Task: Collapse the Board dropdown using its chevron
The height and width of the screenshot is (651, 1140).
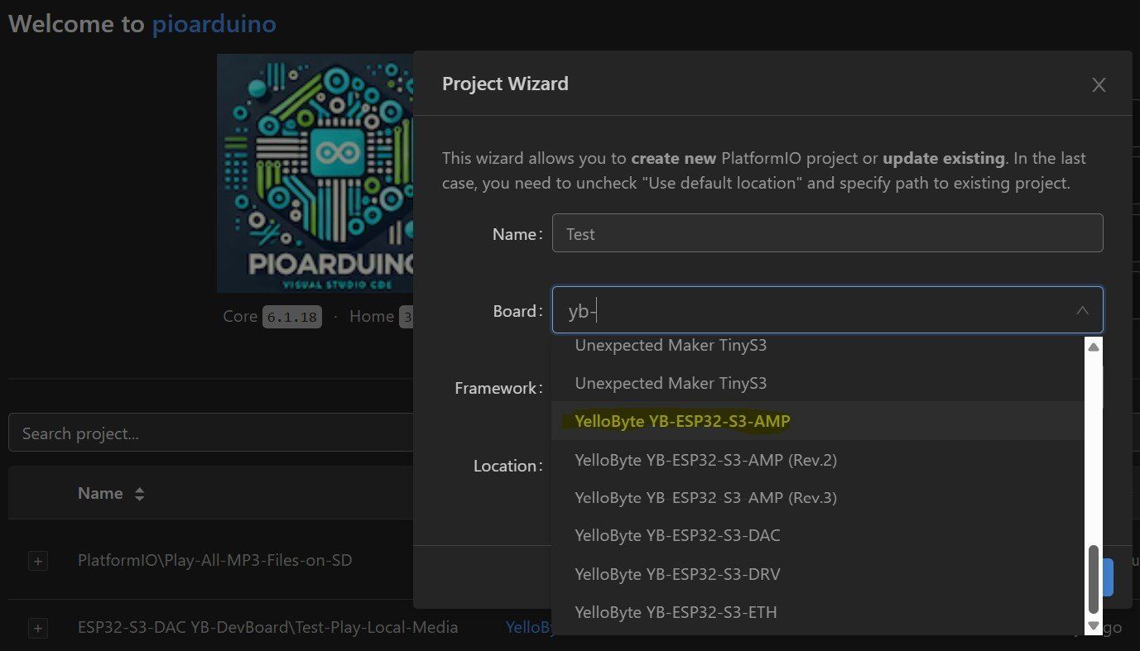Action: click(1082, 310)
